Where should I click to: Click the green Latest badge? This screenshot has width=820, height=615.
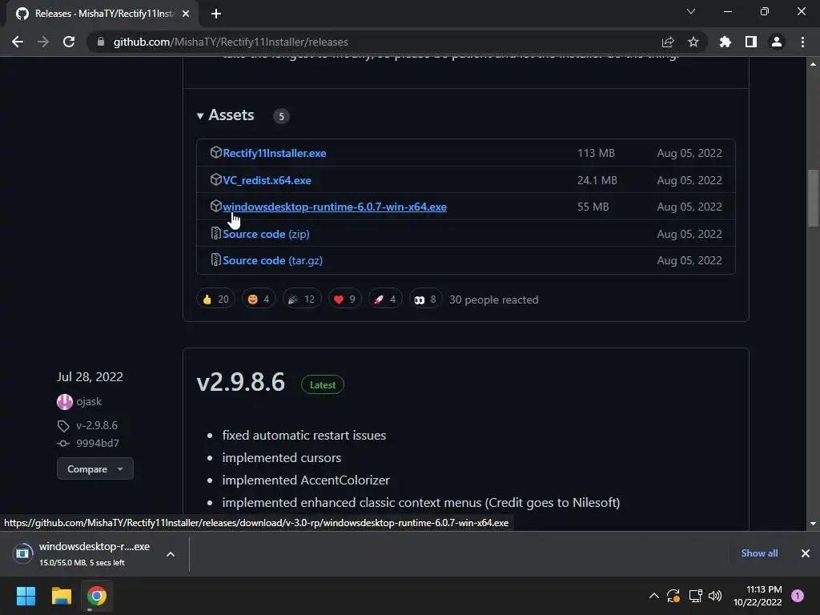click(x=323, y=385)
